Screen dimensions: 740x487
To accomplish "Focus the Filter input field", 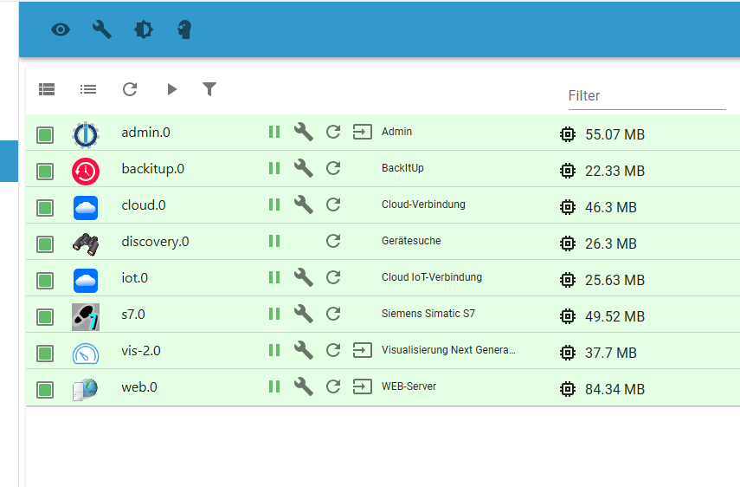I will click(x=647, y=96).
